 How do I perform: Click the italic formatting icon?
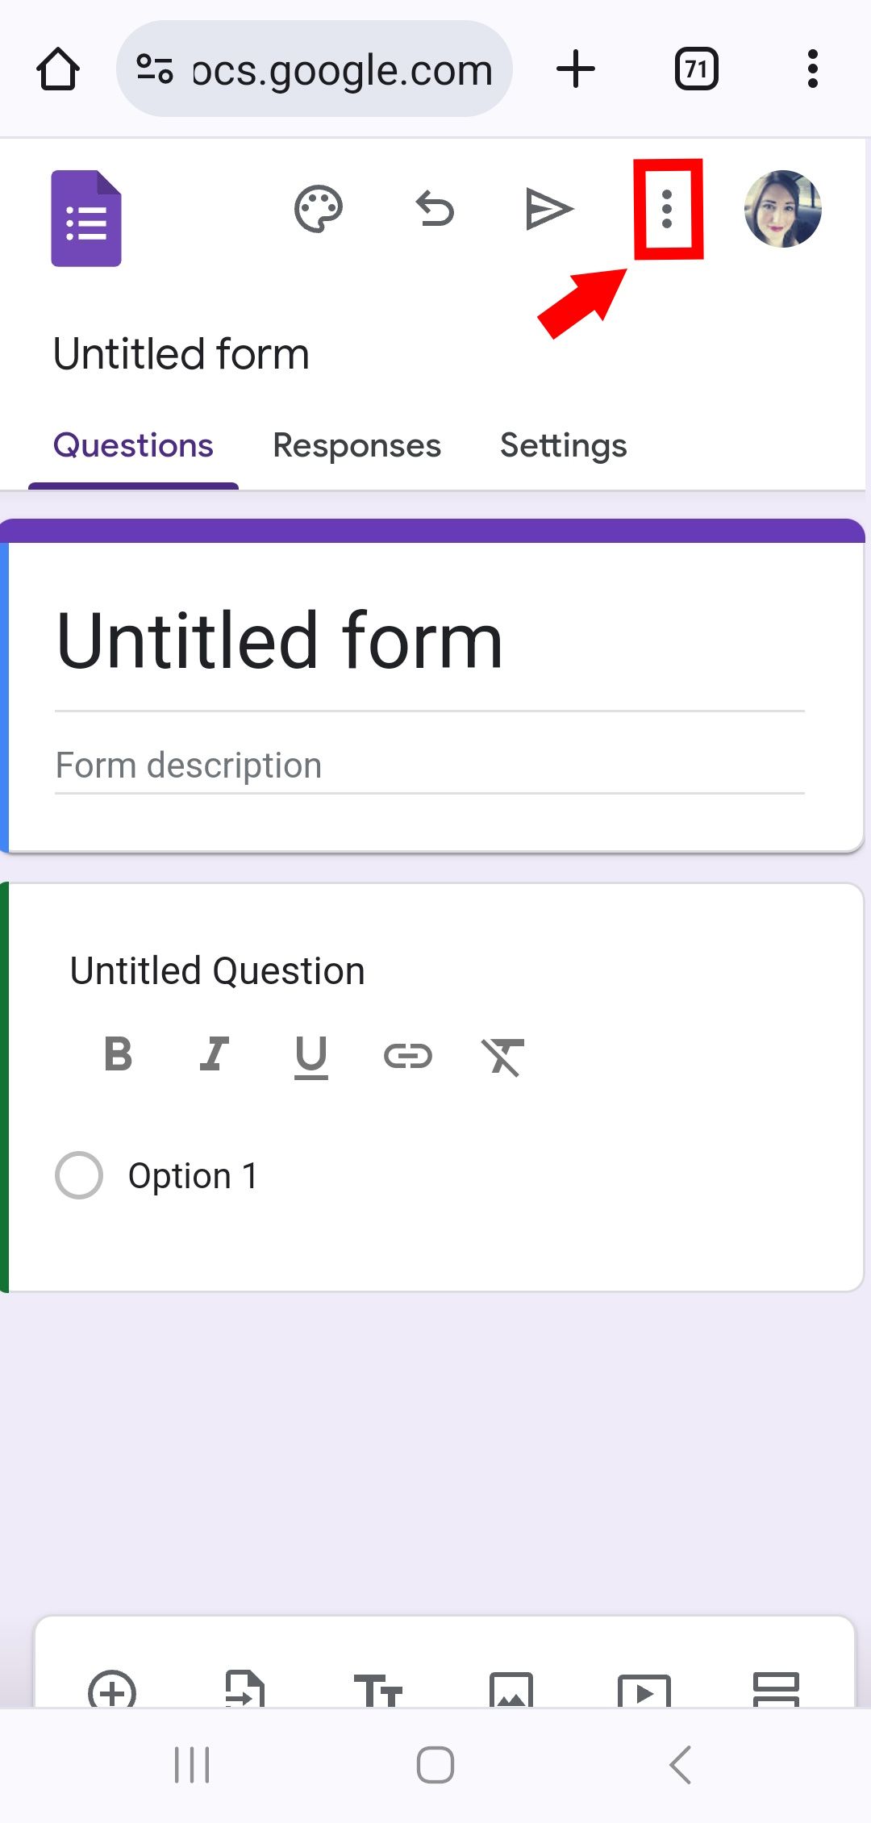214,1055
